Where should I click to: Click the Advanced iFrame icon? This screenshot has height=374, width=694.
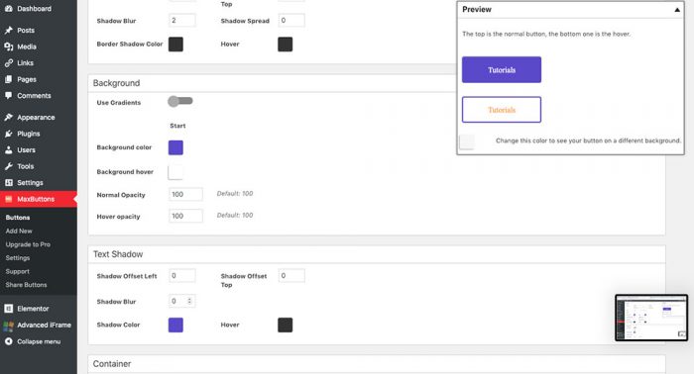coord(8,326)
